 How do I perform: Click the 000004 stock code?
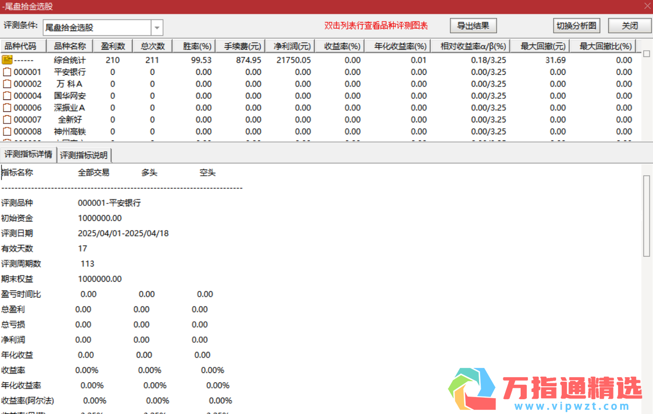click(x=28, y=96)
